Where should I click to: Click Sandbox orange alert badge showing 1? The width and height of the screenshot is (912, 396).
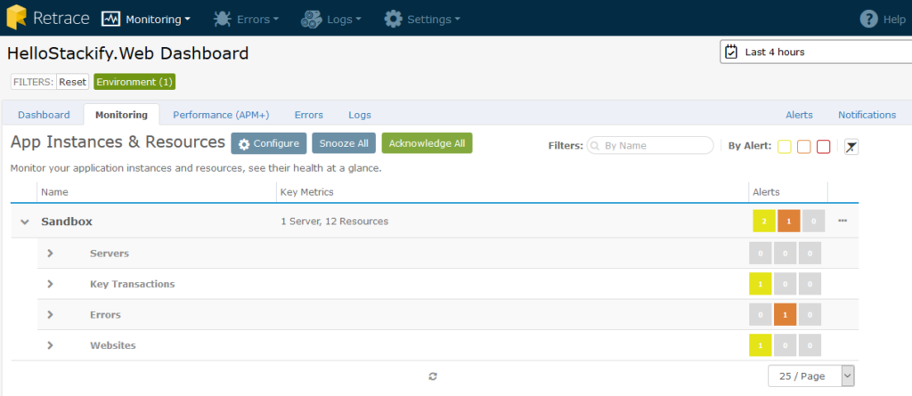tap(789, 221)
